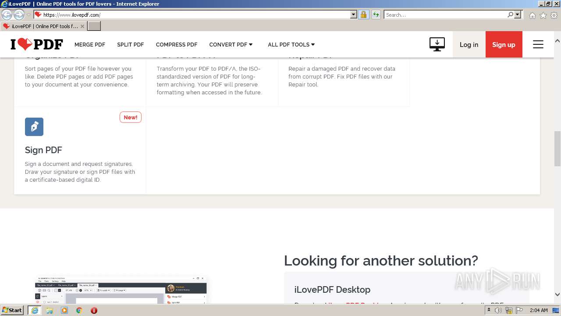Open the browser Home icon
The image size is (561, 316).
(532, 15)
